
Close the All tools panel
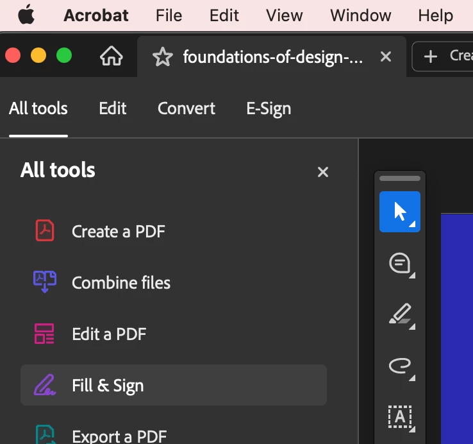[x=323, y=172]
